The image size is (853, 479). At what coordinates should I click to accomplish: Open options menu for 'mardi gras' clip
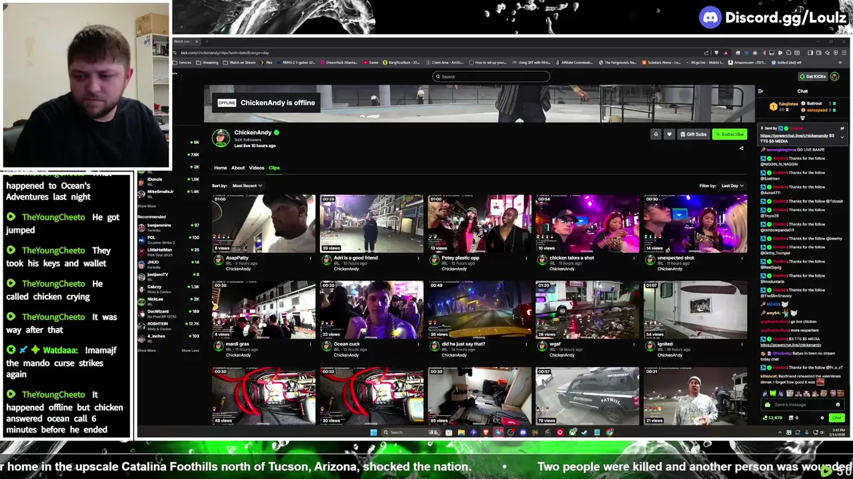click(311, 345)
